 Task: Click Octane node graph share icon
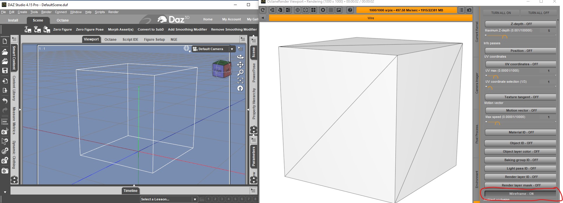(288, 10)
